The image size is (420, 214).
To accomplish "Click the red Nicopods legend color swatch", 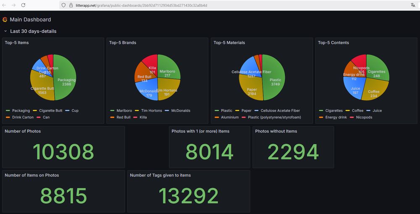I will point(351,117).
